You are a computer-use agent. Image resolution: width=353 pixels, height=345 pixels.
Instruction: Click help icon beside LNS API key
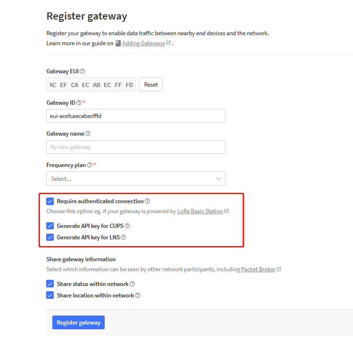click(x=124, y=237)
